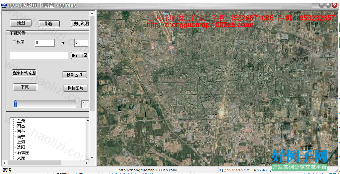Click left panel vertical scrollbar thumb
Viewport: 340px width, 174px height.
click(92, 64)
